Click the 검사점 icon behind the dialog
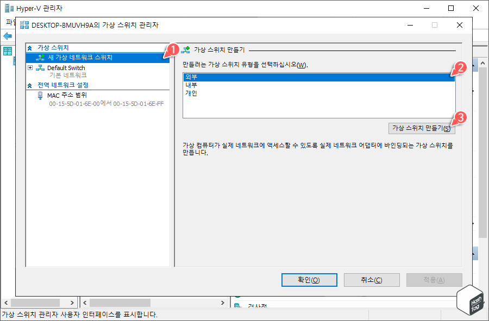Viewport: 489px width, 321px height. click(237, 306)
